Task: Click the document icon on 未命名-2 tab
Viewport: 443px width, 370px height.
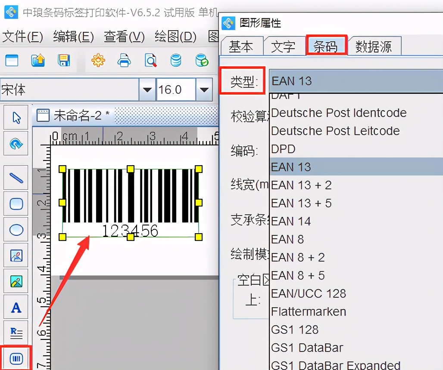Action: (43, 115)
